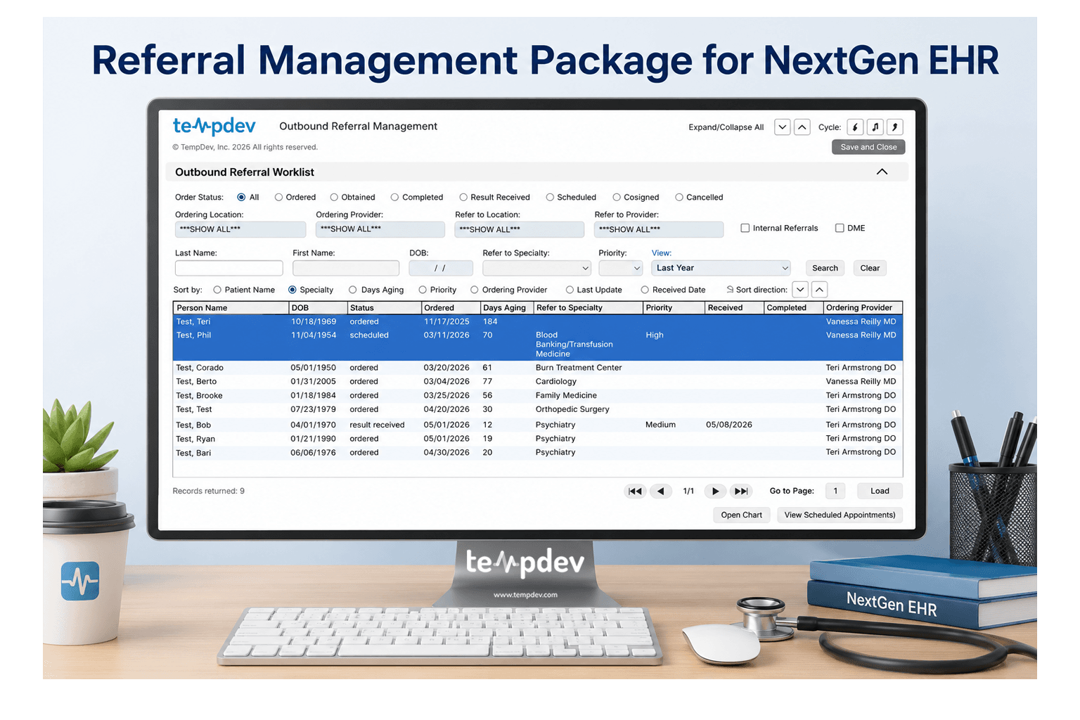Select the Test, Bari row
Screen dimensions: 1080x720
click(x=538, y=453)
